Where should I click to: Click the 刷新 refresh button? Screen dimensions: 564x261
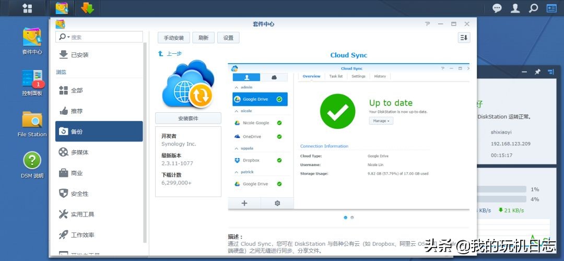(x=203, y=38)
